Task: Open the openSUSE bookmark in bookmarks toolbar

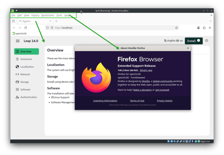Action: pos(20,34)
